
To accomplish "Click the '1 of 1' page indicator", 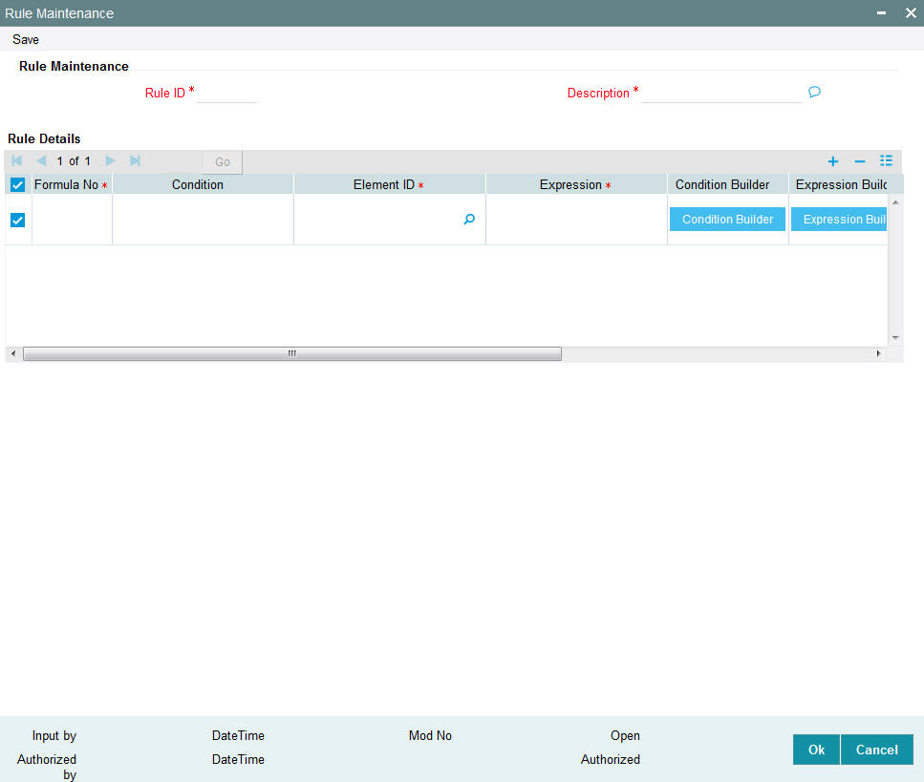I will [74, 160].
